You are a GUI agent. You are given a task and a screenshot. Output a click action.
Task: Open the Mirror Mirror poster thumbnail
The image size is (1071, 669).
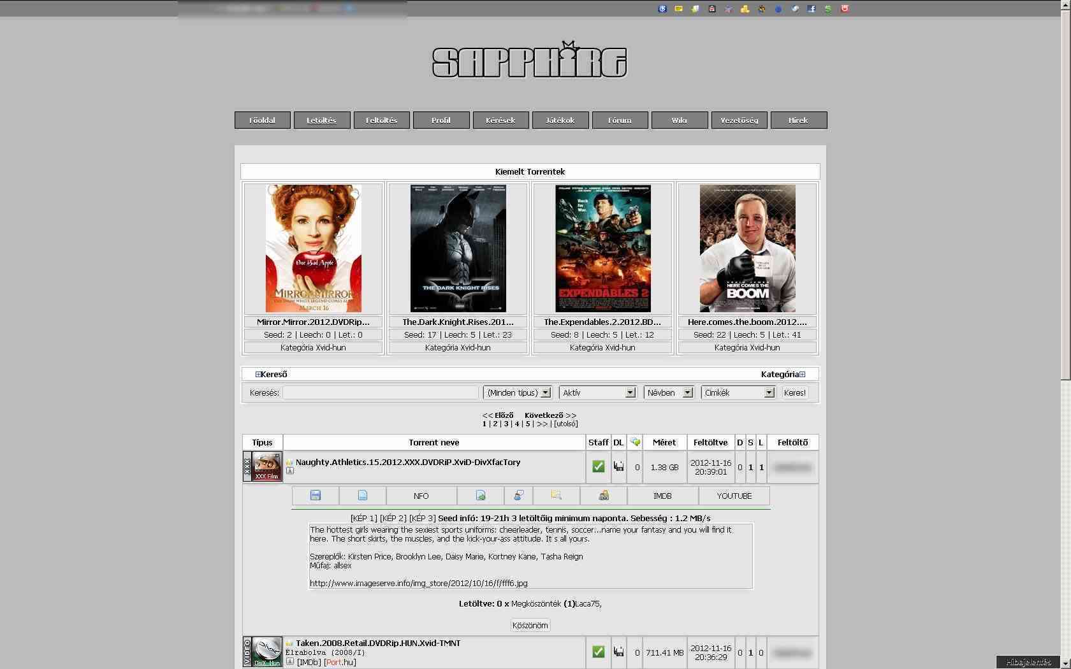[314, 248]
